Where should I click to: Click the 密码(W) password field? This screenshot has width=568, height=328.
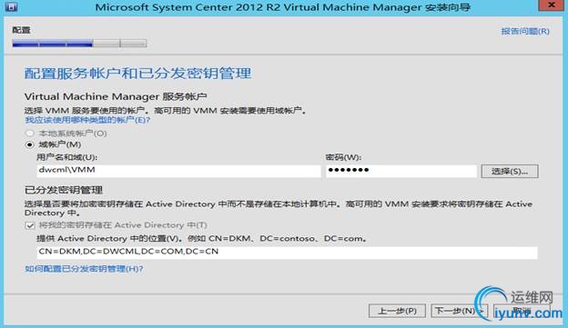(x=401, y=171)
